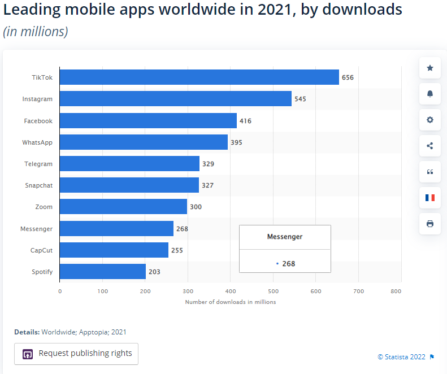Click the value 395 data label
Viewport: 447px width, 374px height.
(x=236, y=142)
